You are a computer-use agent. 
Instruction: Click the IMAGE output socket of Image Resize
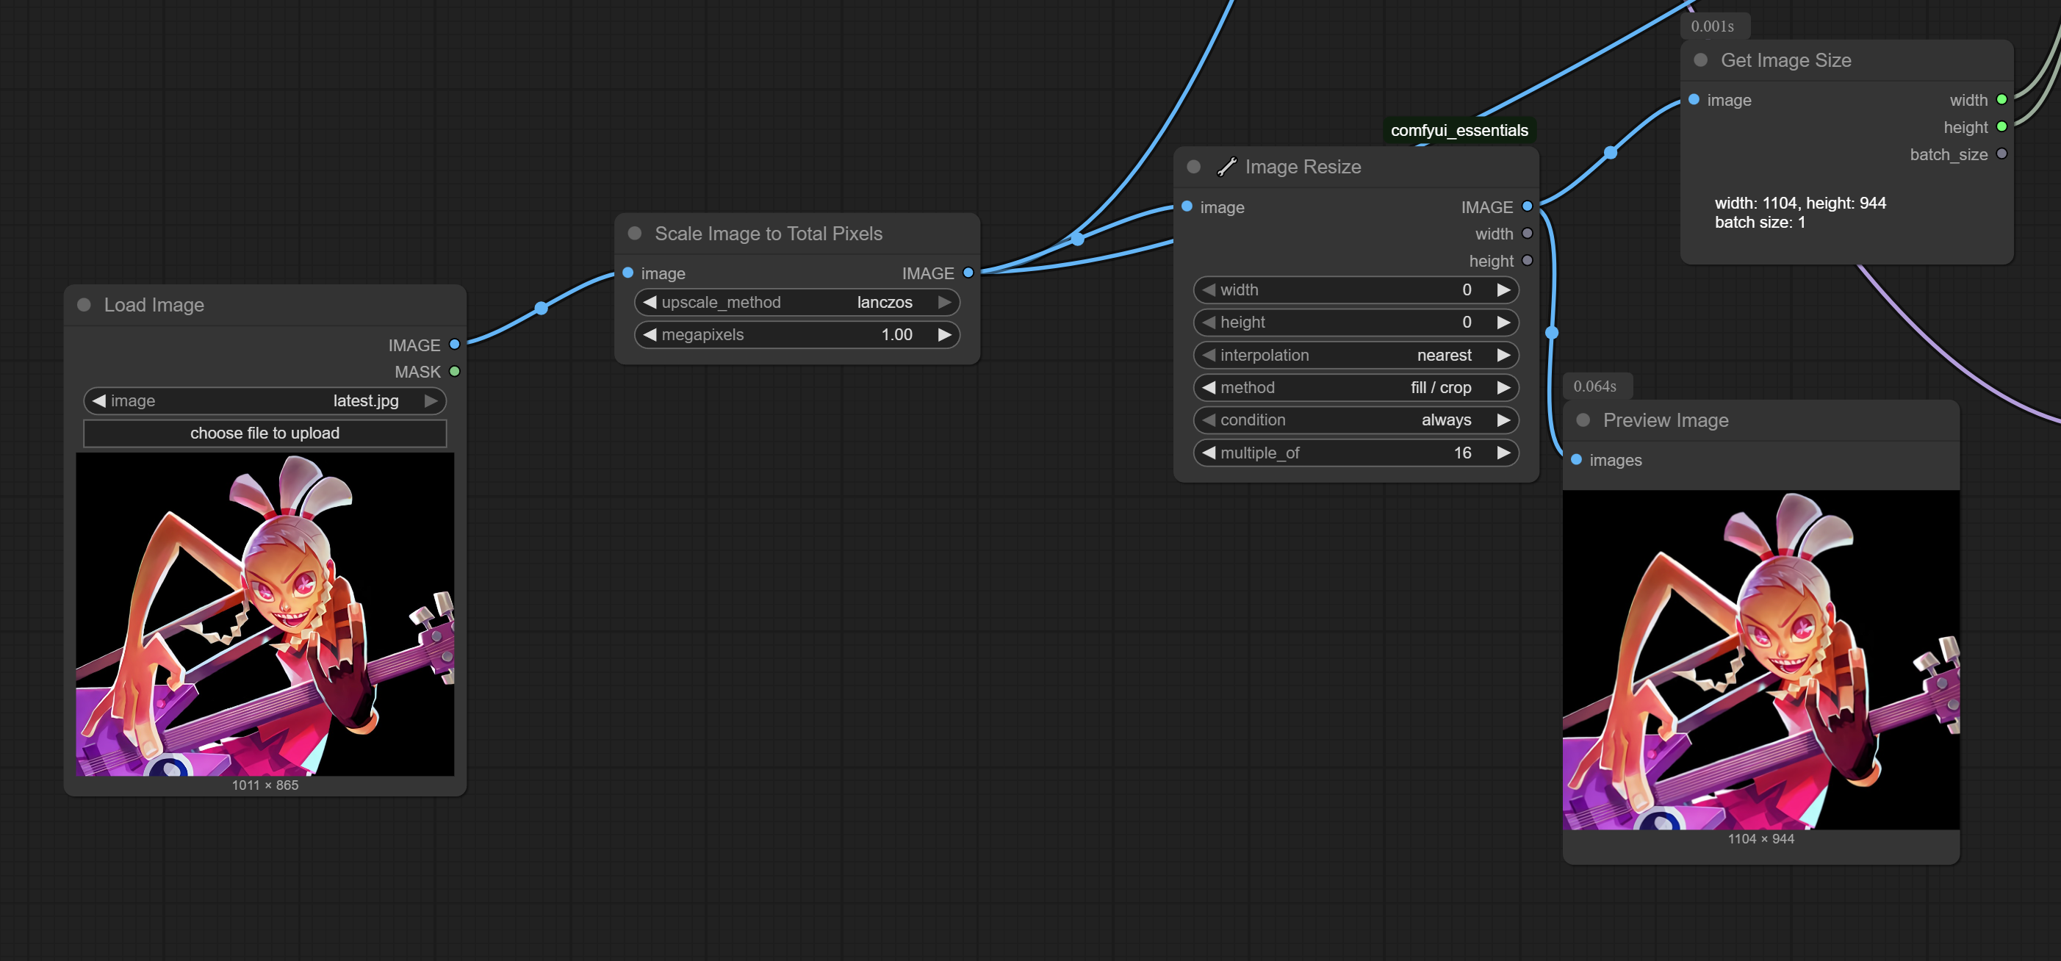[1528, 206]
